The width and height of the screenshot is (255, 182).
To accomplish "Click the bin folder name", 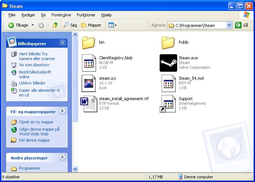I will (102, 42).
